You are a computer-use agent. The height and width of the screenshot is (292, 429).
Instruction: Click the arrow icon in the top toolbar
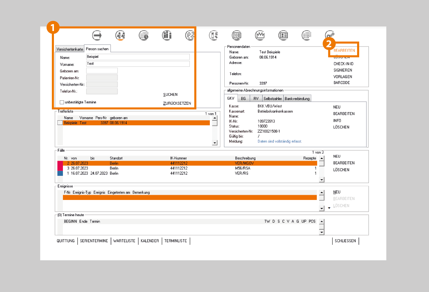click(97, 35)
